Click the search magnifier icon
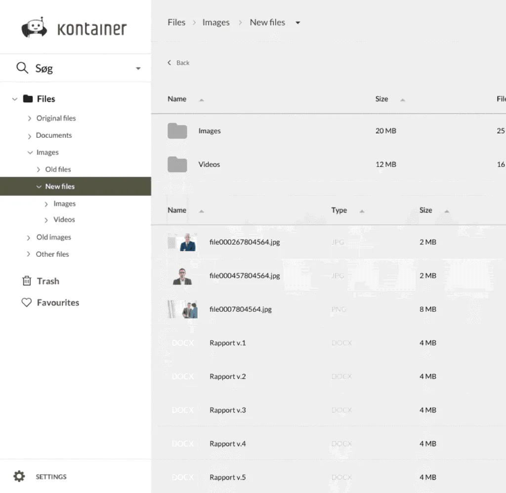The width and height of the screenshot is (506, 493). click(x=22, y=68)
